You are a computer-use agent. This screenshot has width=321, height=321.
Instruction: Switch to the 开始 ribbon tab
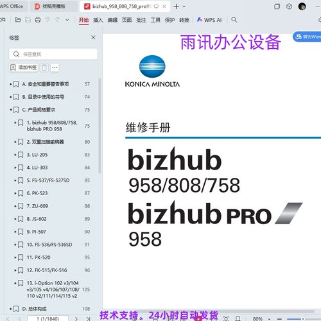83,20
